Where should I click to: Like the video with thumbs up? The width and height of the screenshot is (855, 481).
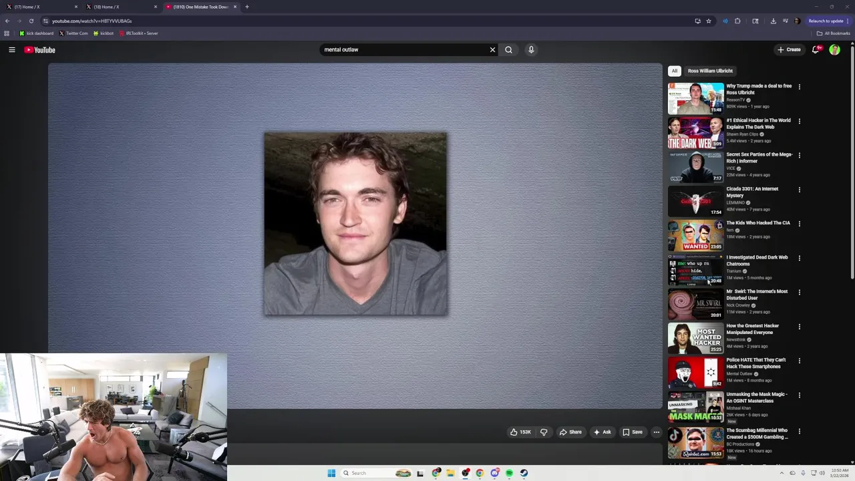[520, 432]
